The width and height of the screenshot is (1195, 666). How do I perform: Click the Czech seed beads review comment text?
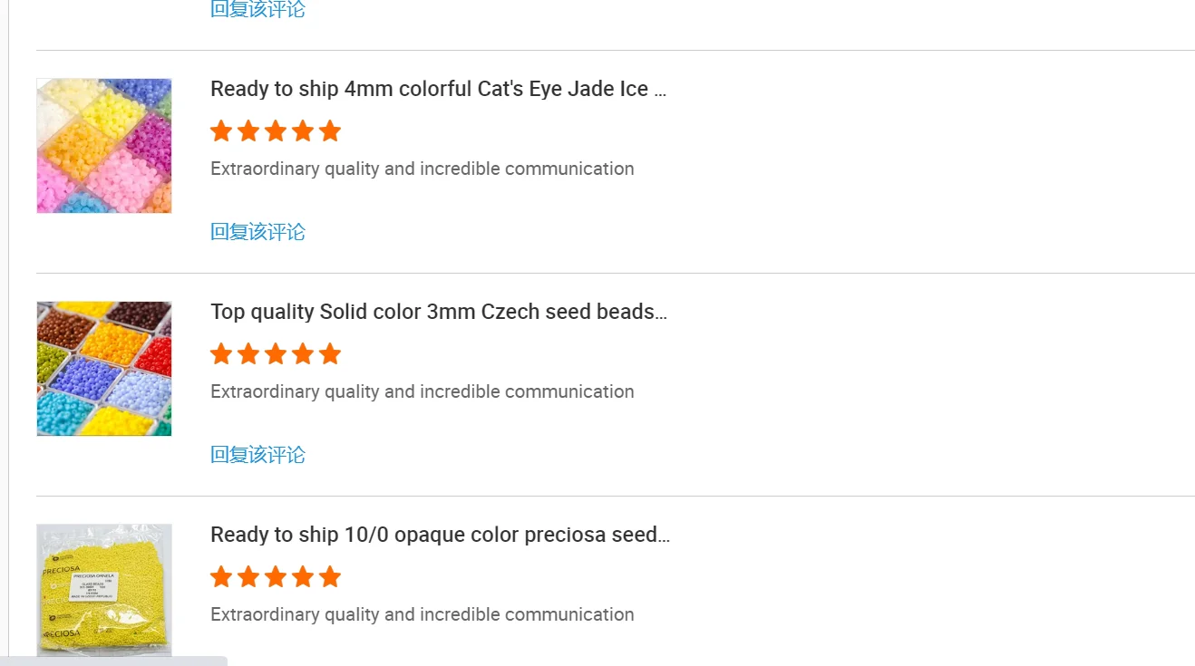(422, 391)
